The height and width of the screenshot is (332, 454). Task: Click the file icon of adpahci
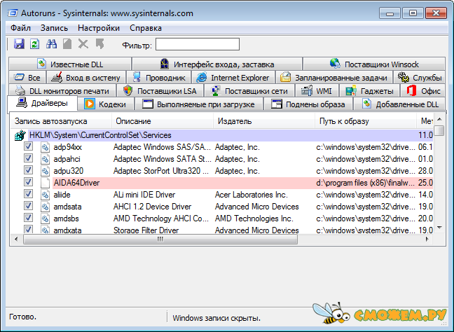[45, 159]
